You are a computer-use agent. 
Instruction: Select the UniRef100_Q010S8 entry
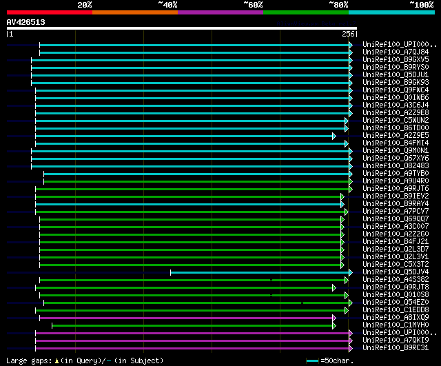coord(396,295)
